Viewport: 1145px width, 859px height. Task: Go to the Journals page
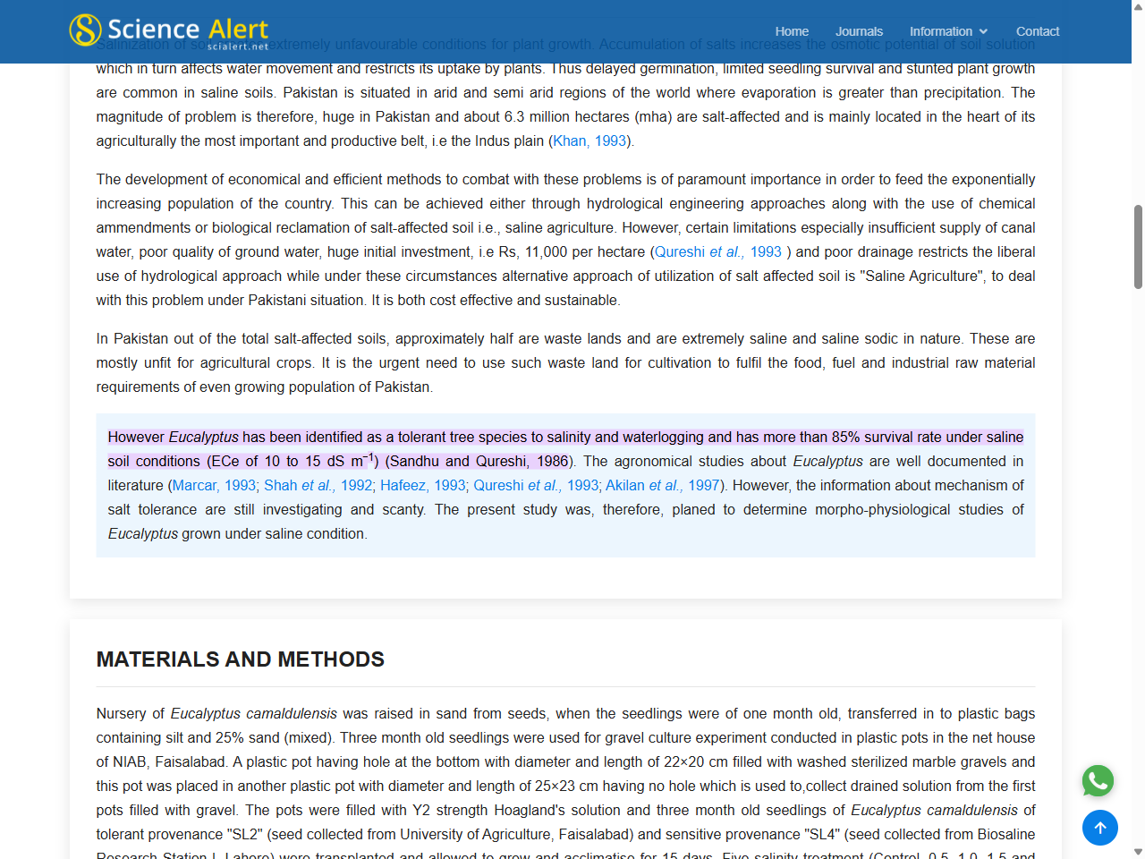858,31
